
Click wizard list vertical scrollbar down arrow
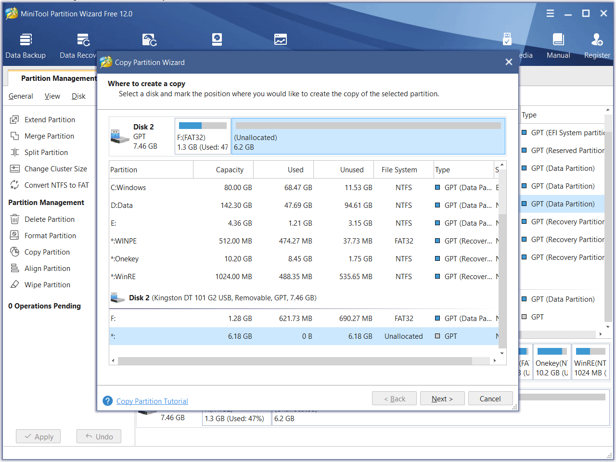click(502, 353)
